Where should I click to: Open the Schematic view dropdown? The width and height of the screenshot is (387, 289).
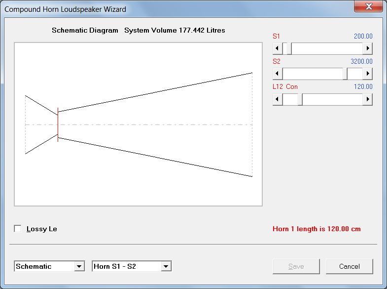(x=79, y=266)
